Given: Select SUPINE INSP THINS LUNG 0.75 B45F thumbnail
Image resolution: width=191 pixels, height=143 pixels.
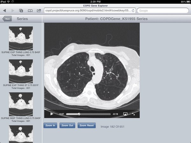Looking at the screenshot, I should (21, 104).
